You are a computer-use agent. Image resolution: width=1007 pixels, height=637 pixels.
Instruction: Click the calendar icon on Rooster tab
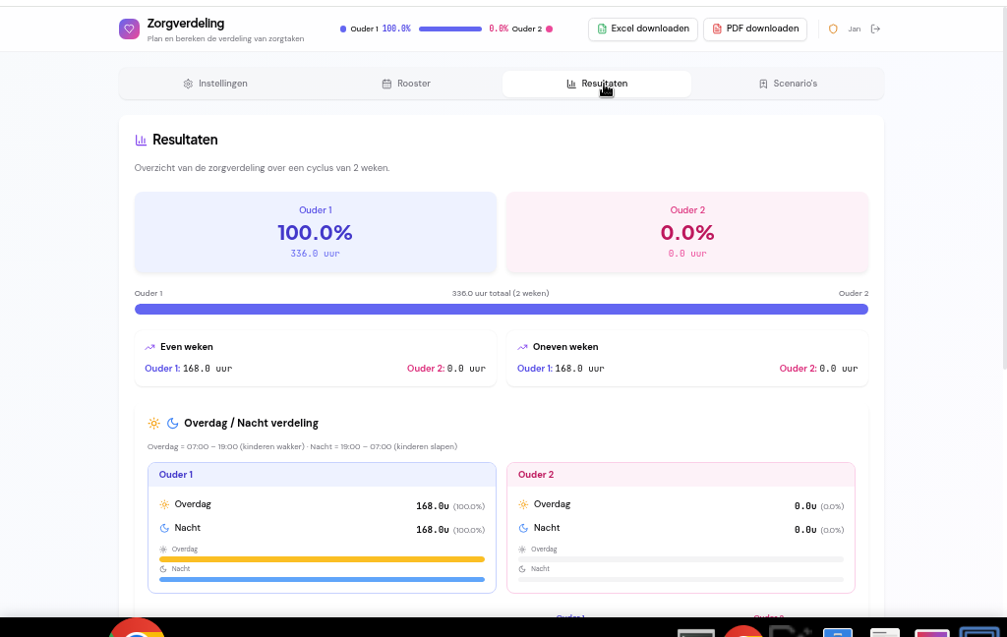386,84
